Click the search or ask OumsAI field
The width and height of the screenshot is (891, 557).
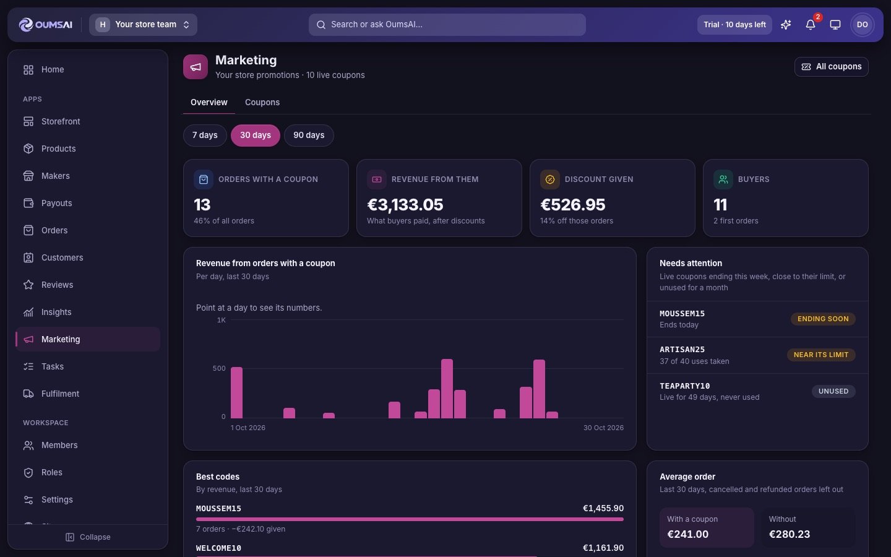pyautogui.click(x=447, y=25)
